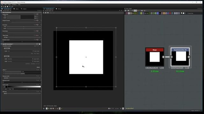Viewport: 204px width, 114px height.
Task: Click the Undo icon in the main toolbar
Action: point(10,7)
